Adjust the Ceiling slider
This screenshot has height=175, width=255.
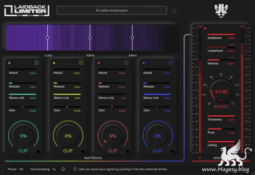[221, 142]
